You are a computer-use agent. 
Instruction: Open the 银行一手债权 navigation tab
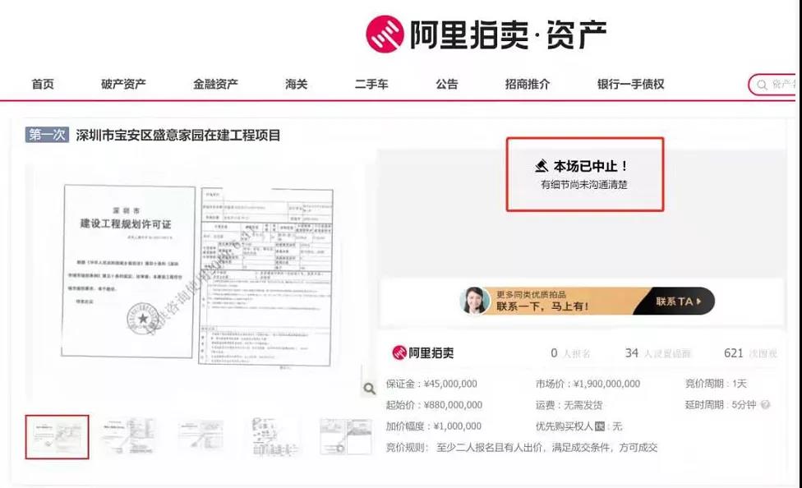tap(630, 84)
